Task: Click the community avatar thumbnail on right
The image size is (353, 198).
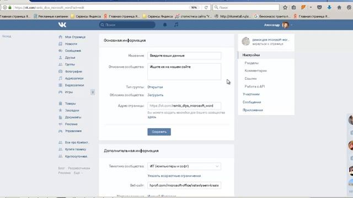Action: [x=245, y=41]
